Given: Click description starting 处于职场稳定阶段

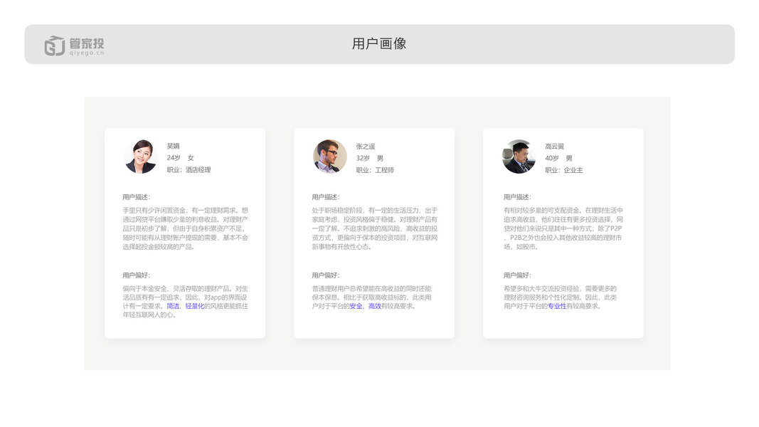Looking at the screenshot, I should click(375, 228).
